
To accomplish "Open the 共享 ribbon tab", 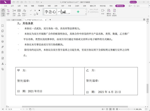I will tap(69, 6).
